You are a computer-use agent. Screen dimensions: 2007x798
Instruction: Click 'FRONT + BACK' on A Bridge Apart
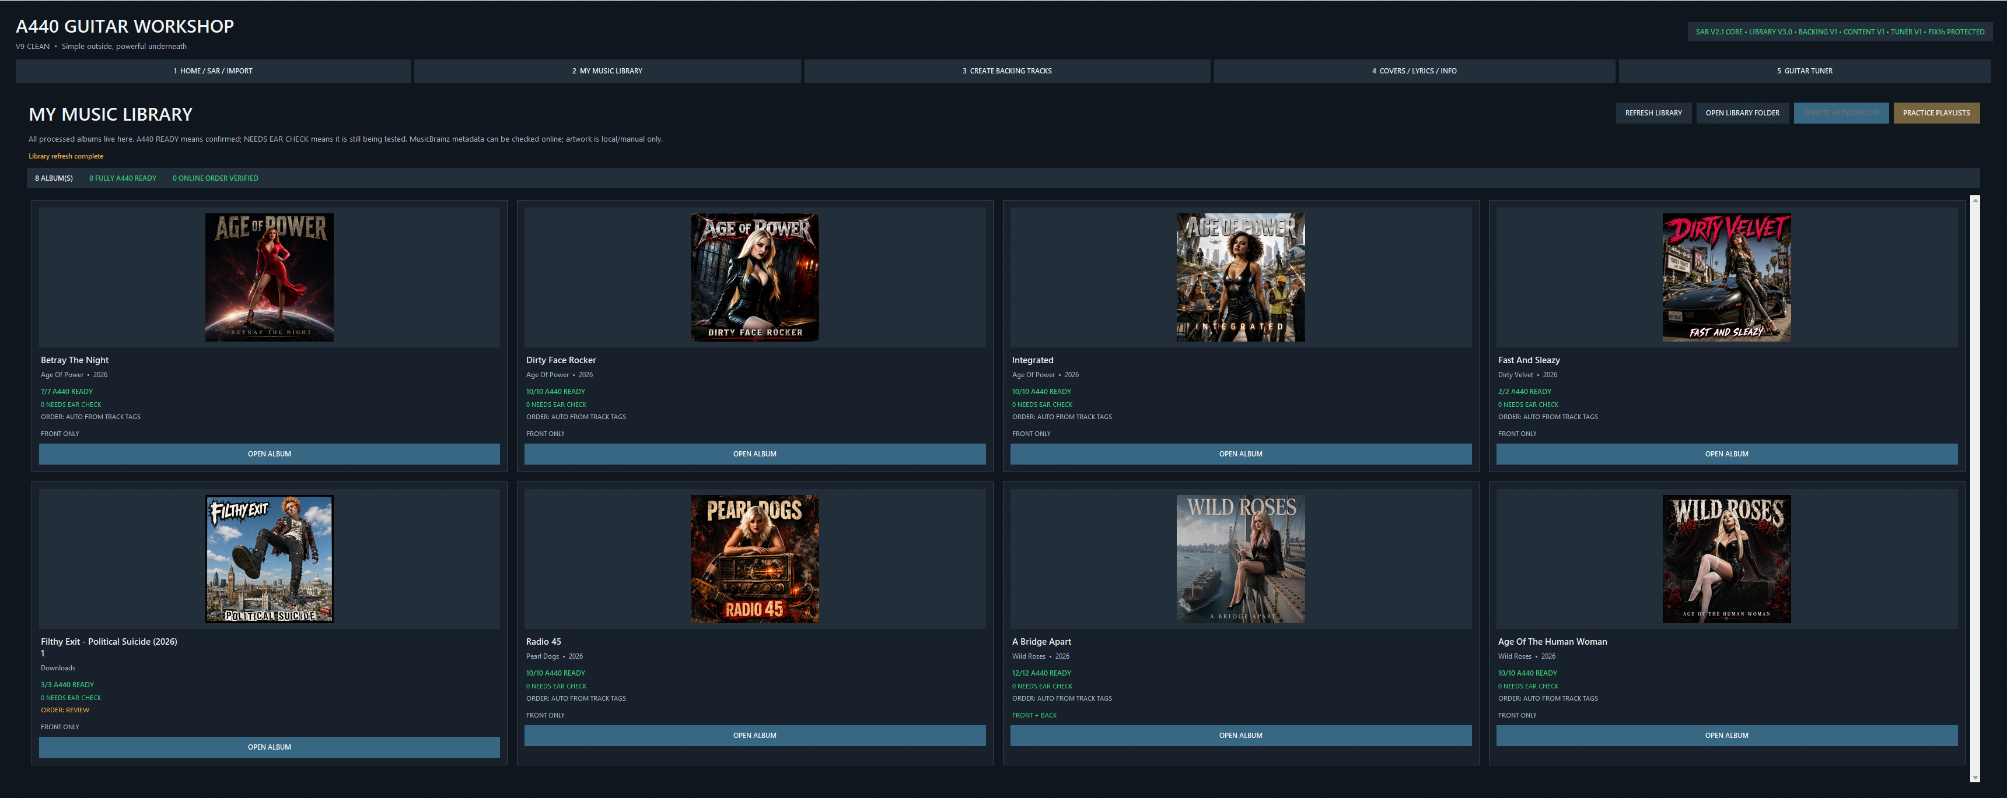(x=1034, y=715)
